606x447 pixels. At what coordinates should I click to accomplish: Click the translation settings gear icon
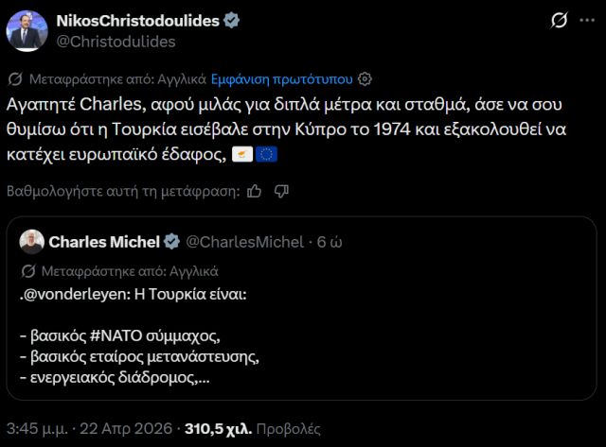click(365, 78)
